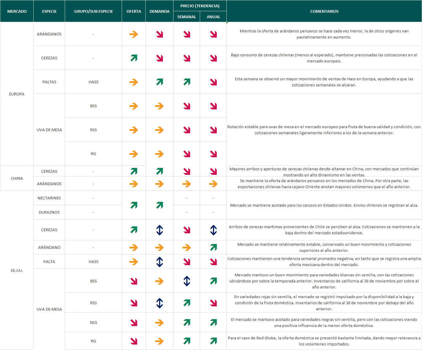
Task: Click orange annual price arrow for China arándanos
Action: coord(213,184)
